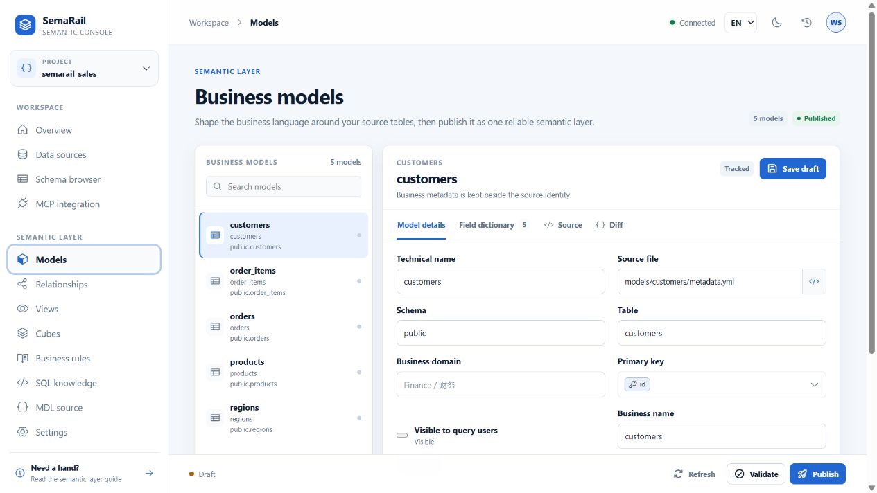Open source file code icon button
The image size is (877, 493).
click(814, 282)
